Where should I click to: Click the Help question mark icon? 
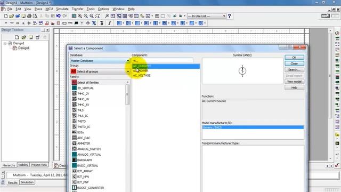(229, 16)
